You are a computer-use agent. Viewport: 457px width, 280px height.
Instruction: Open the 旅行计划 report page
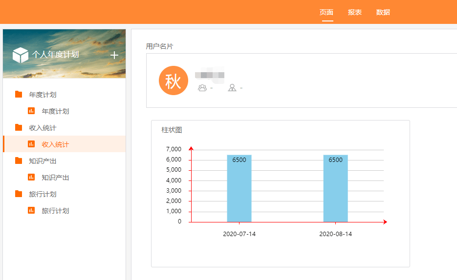pos(55,211)
